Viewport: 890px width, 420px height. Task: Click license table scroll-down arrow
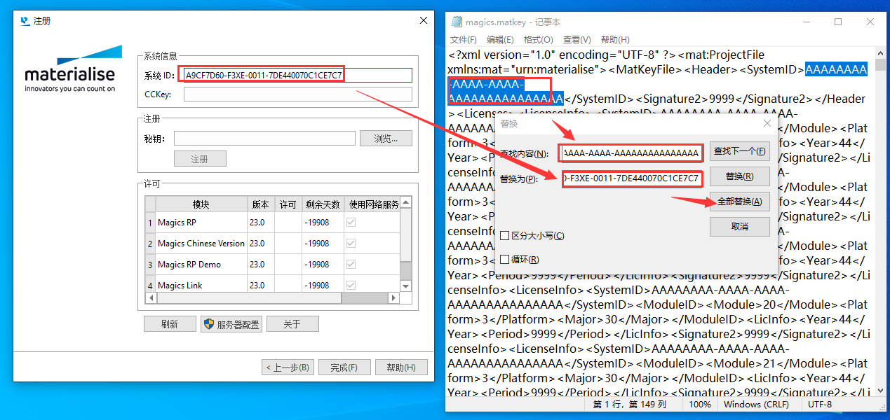click(405, 286)
